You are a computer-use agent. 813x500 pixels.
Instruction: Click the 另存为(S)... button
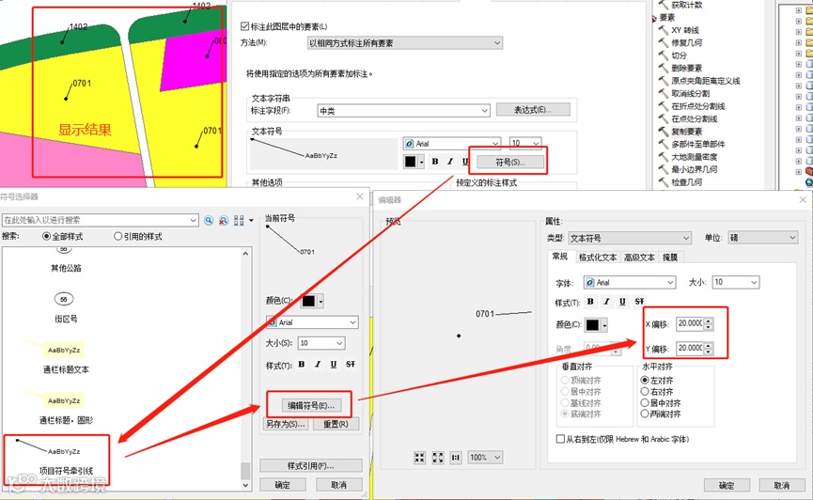click(x=286, y=424)
